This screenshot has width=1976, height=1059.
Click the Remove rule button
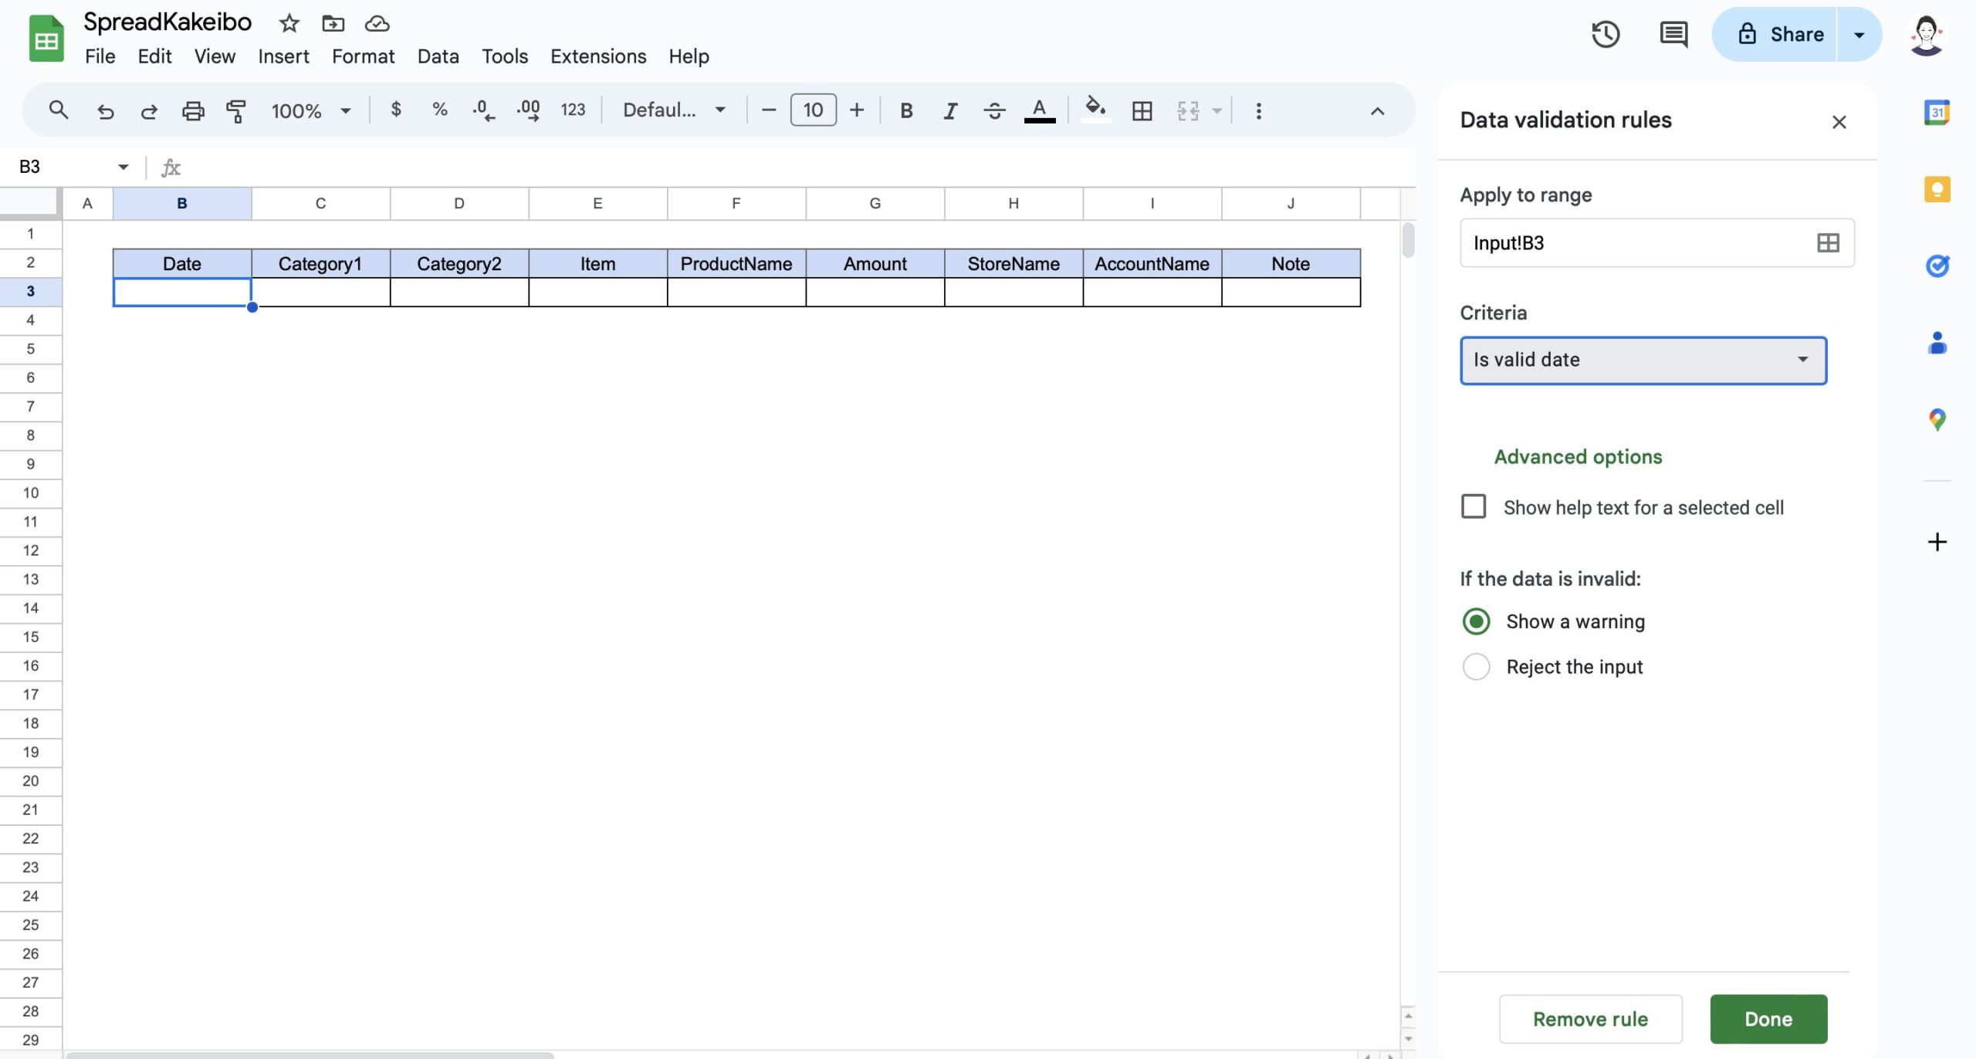(1589, 1018)
